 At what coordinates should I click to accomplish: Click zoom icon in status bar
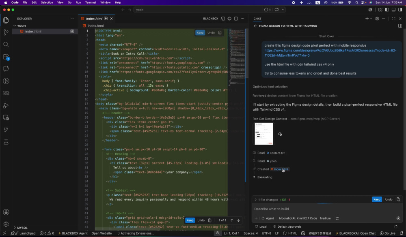point(218,233)
